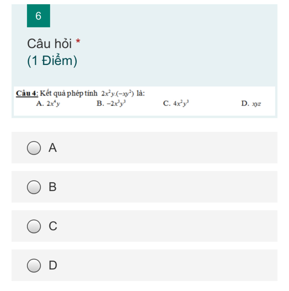Click the red required asterisk
This screenshot has width=289, height=291.
tap(78, 41)
